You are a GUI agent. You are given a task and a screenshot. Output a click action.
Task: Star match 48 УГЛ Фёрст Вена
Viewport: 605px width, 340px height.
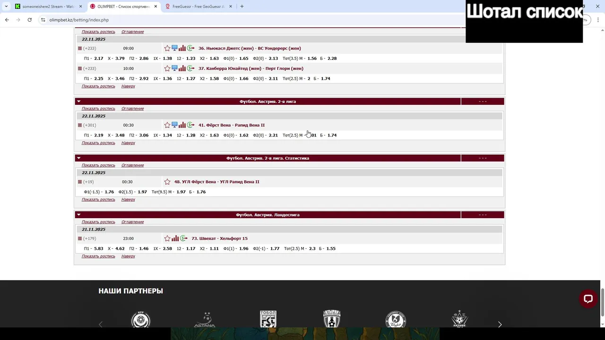point(167,182)
